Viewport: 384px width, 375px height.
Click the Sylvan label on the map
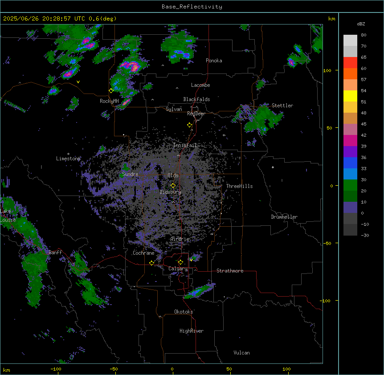pyautogui.click(x=174, y=109)
